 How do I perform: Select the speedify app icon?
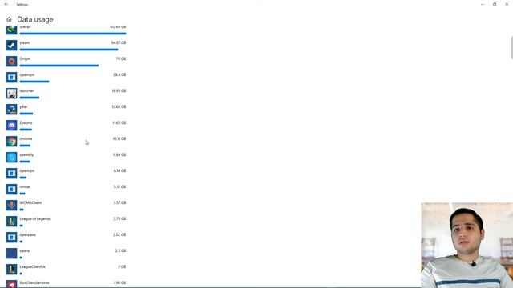tap(11, 157)
